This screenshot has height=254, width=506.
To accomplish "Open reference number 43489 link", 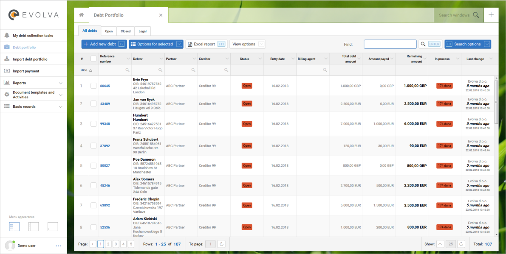I will pyautogui.click(x=105, y=103).
